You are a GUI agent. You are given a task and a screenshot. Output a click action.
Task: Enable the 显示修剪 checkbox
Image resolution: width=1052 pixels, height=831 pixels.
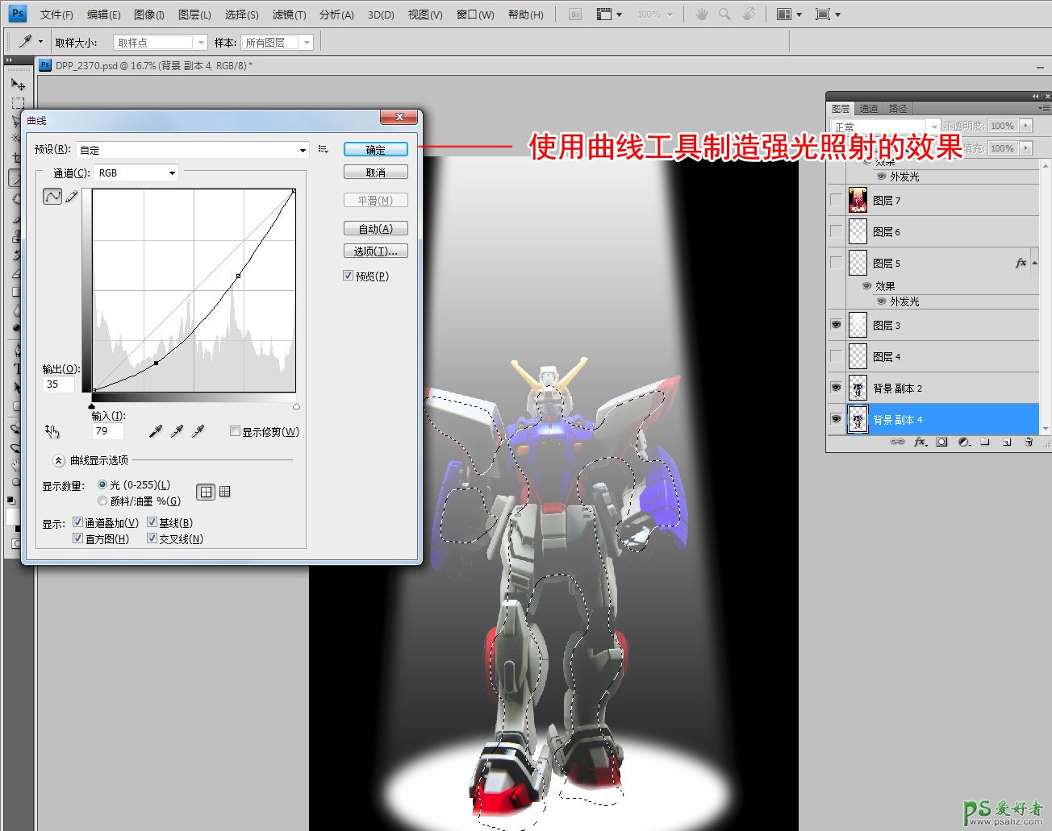[236, 431]
